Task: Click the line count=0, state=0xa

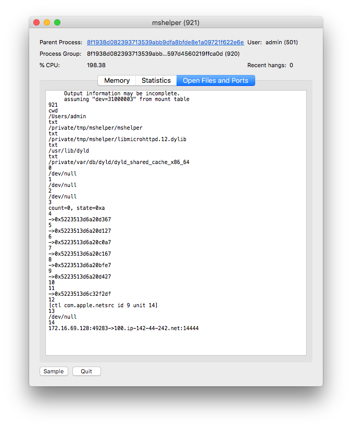Action: (77, 208)
